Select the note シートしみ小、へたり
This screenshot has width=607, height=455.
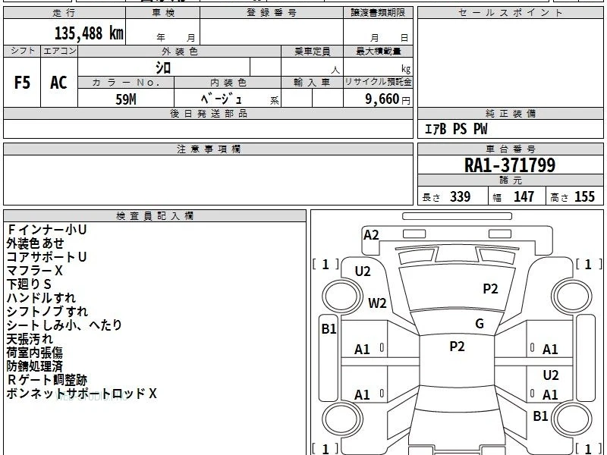coord(64,325)
